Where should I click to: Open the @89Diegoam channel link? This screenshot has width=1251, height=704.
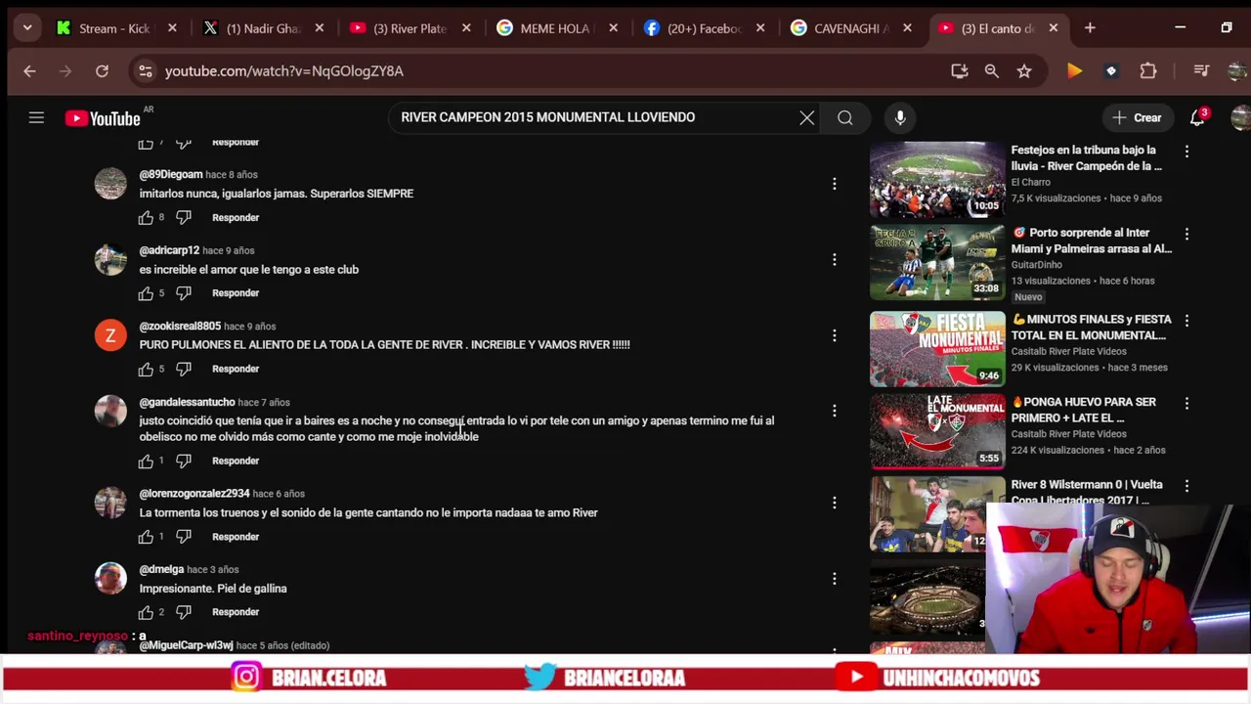point(171,174)
